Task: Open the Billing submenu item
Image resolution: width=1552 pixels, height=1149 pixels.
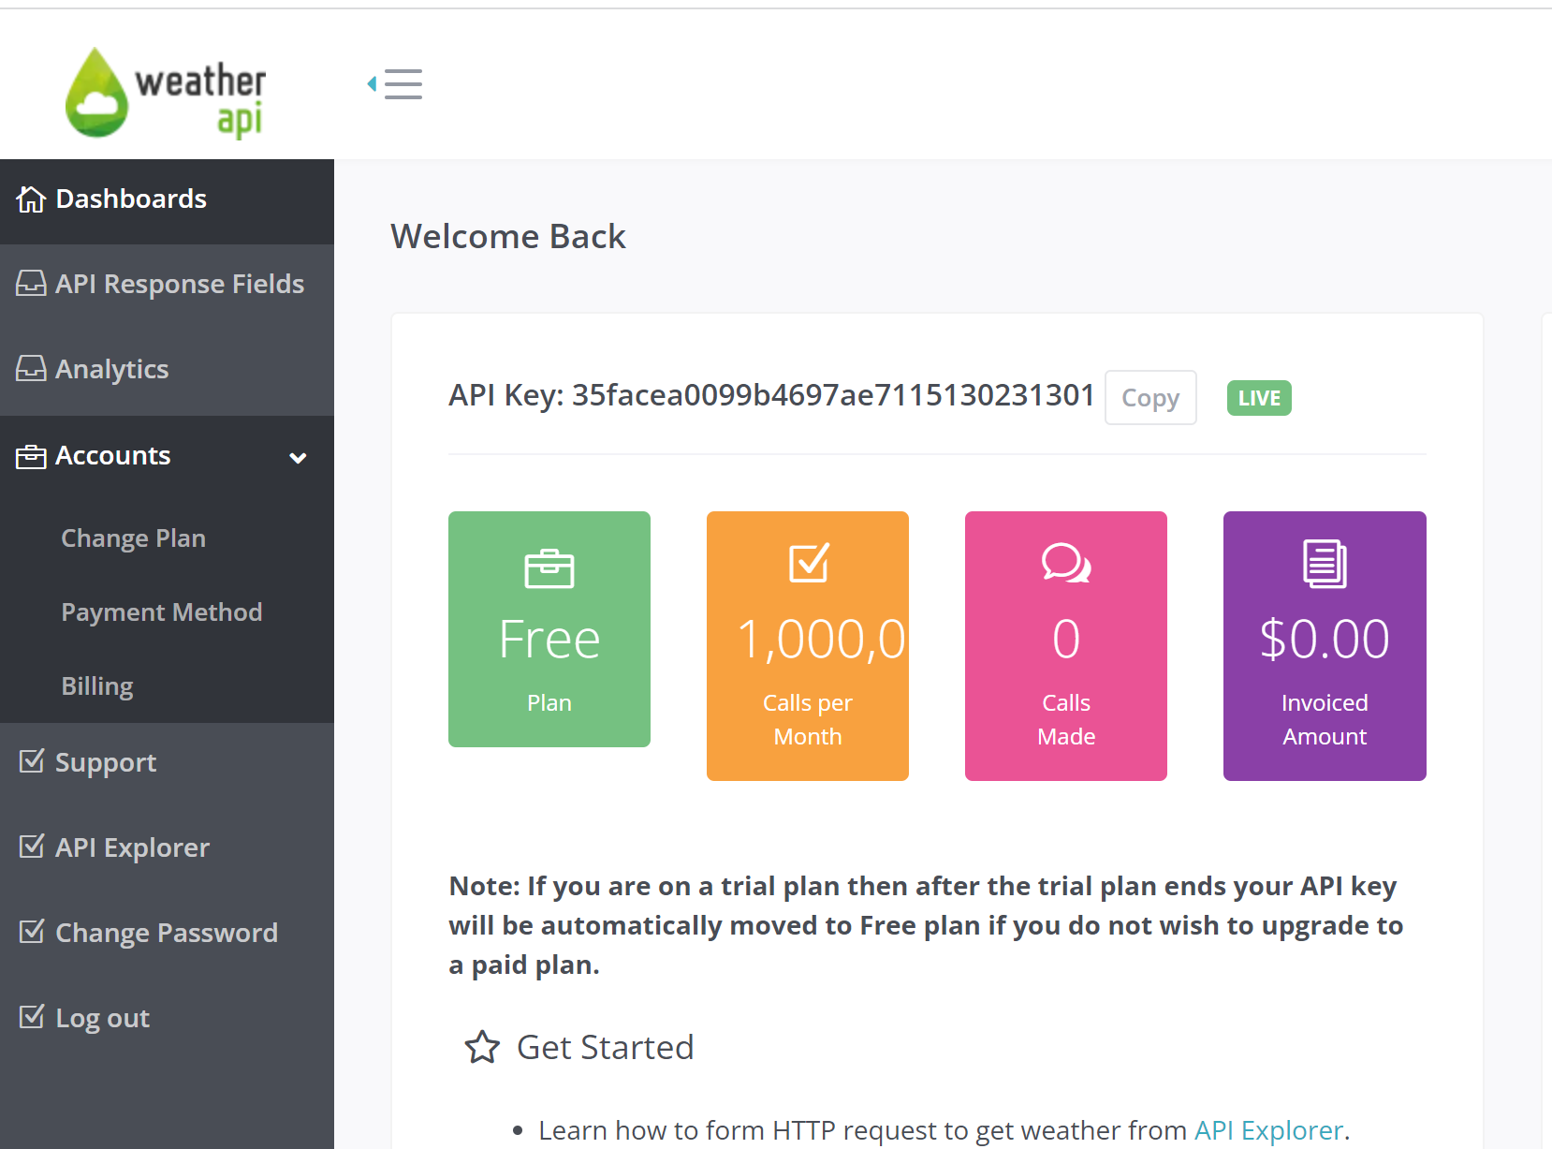Action: [97, 686]
